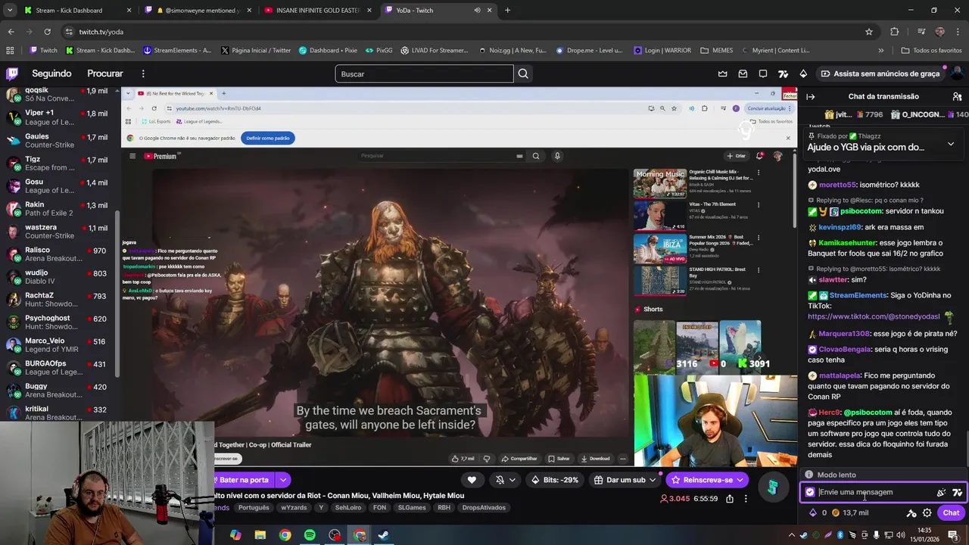Open the MEMES bookmark folder
969x545 pixels.
point(717,50)
